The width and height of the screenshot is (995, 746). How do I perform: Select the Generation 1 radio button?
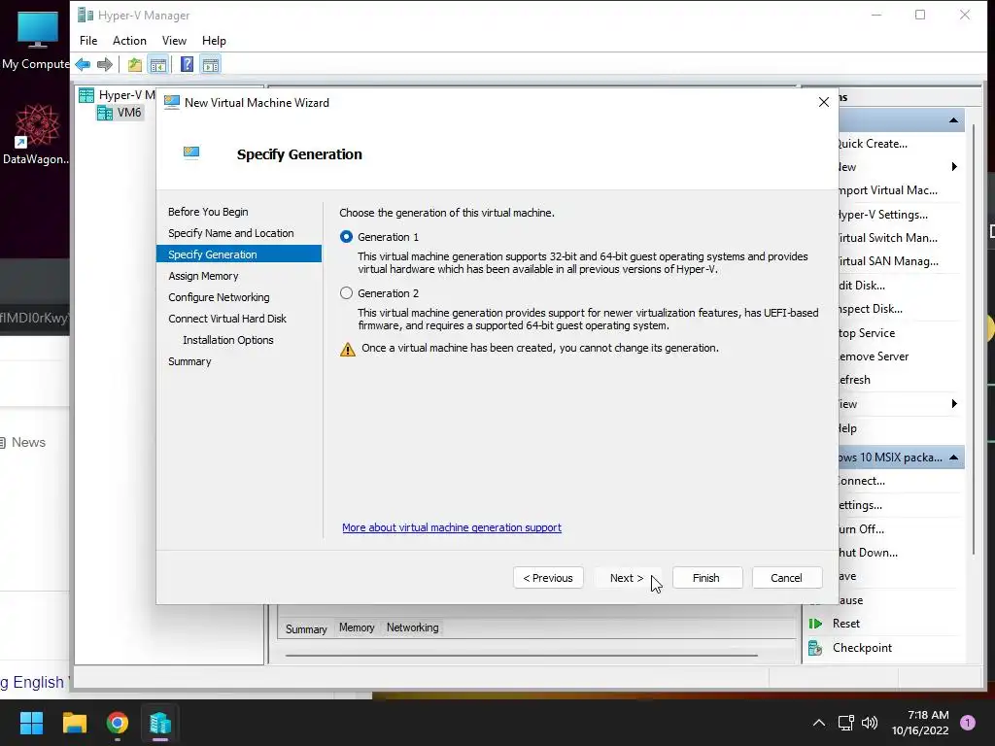(x=347, y=237)
